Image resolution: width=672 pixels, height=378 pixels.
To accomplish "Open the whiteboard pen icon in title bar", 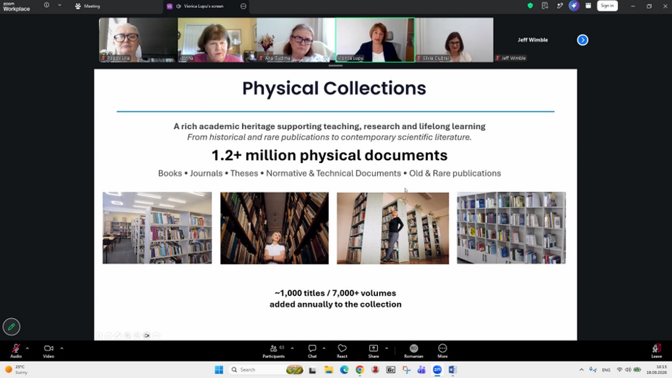I will coord(559,6).
